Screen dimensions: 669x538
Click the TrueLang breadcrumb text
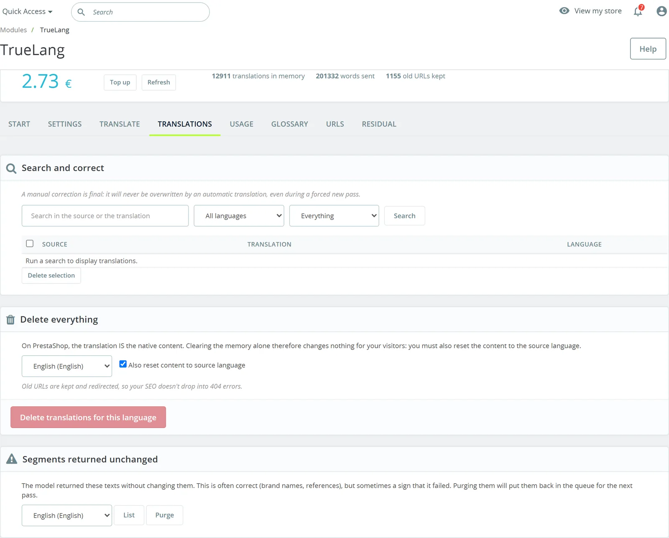click(x=55, y=30)
